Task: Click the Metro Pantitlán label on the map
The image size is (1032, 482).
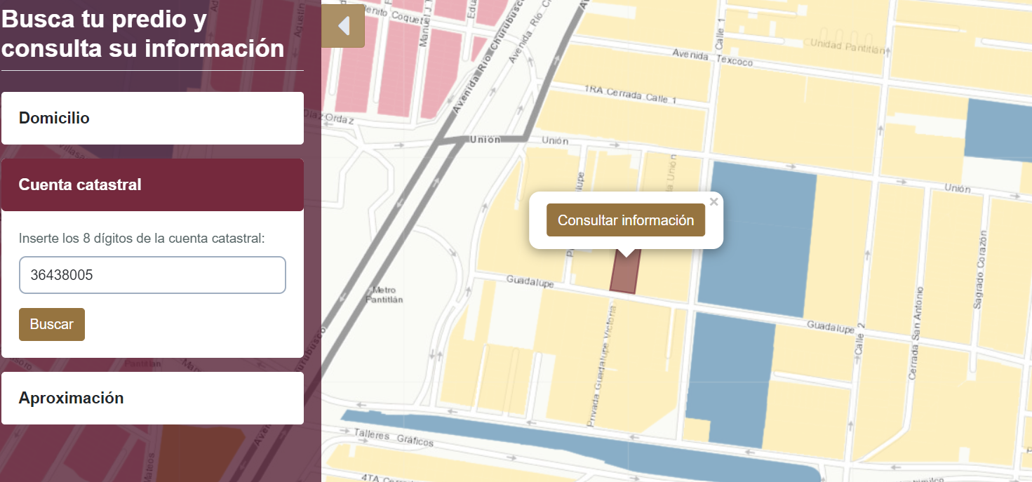Action: pyautogui.click(x=384, y=295)
